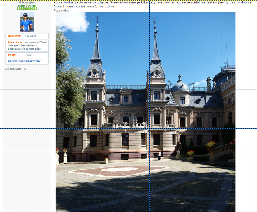Click the word Poprawka above photo
257x212 pixels.
click(x=61, y=11)
